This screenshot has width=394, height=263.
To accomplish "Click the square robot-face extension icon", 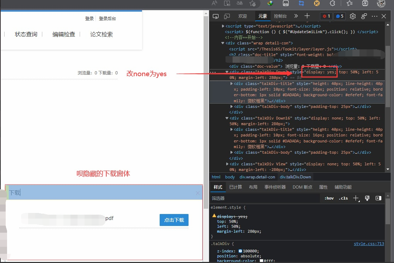I will pos(286,3).
